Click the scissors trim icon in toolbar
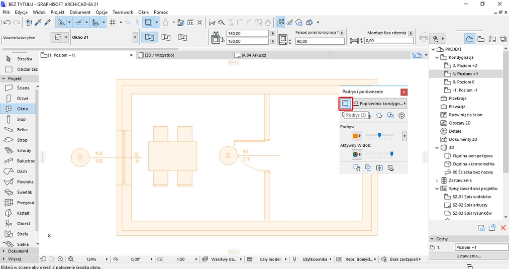 click(x=212, y=23)
